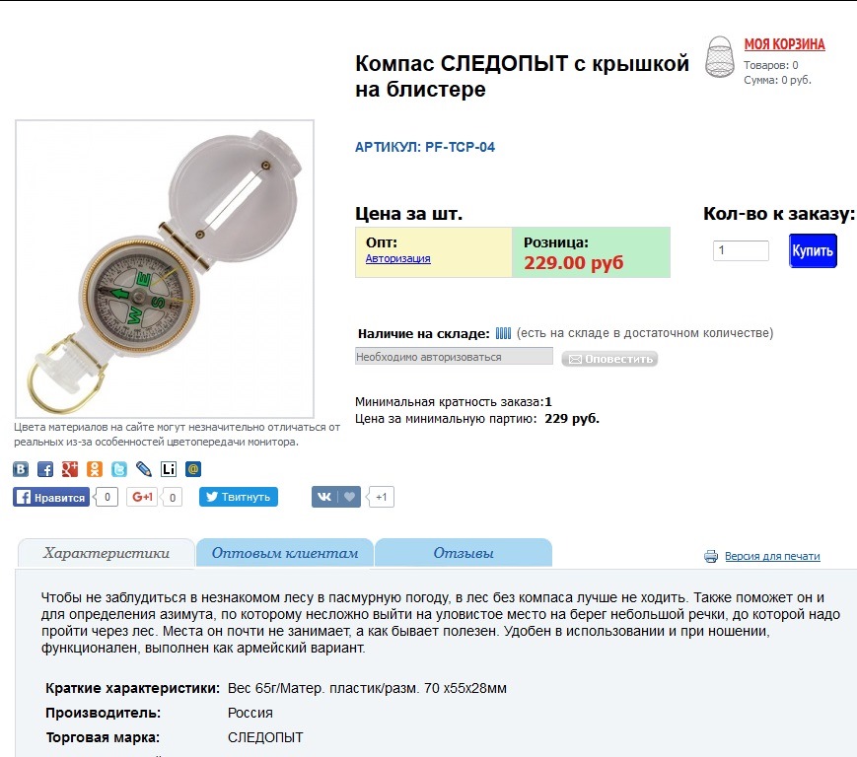
Task: Share via Odnoklassniki icon
Action: (95, 469)
